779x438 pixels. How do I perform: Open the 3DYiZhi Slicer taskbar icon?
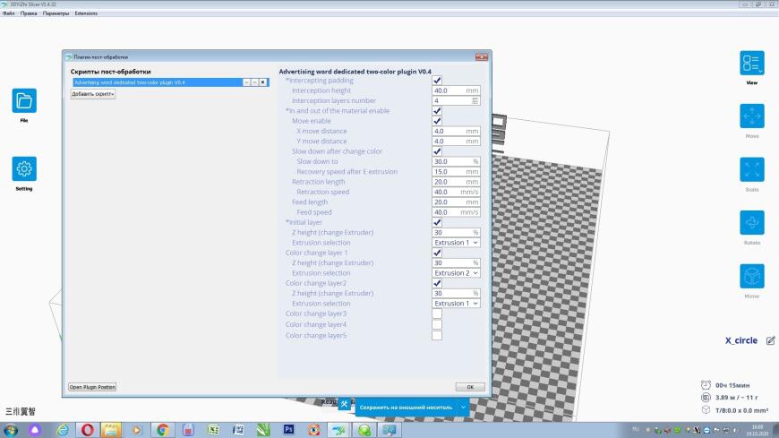pyautogui.click(x=339, y=430)
